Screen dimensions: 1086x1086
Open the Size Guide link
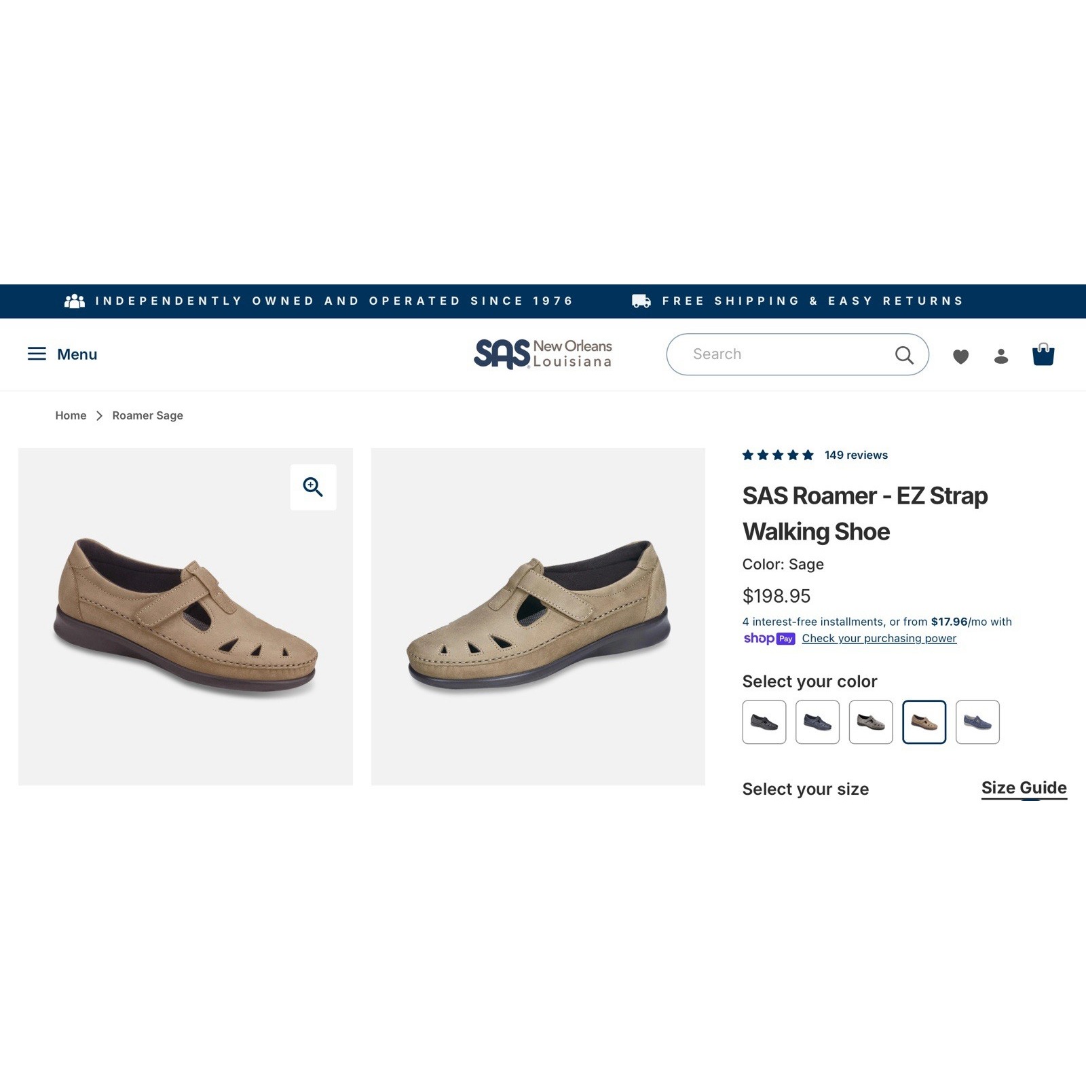tap(1024, 788)
